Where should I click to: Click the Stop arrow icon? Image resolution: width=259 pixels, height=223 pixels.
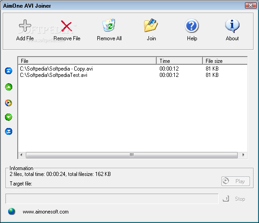pyautogui.click(x=226, y=199)
